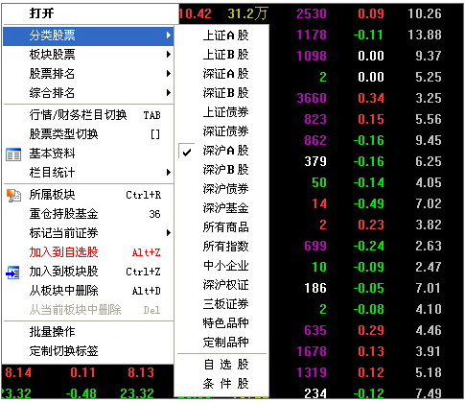The height and width of the screenshot is (403, 465).
Task: Select 深沪债券 in submenu
Action: 221,189
